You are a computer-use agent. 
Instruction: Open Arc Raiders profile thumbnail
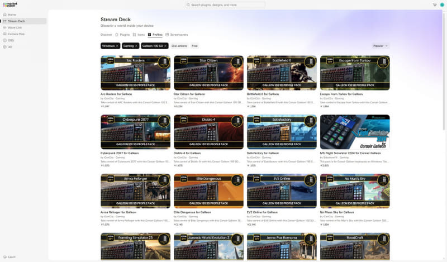(135, 73)
